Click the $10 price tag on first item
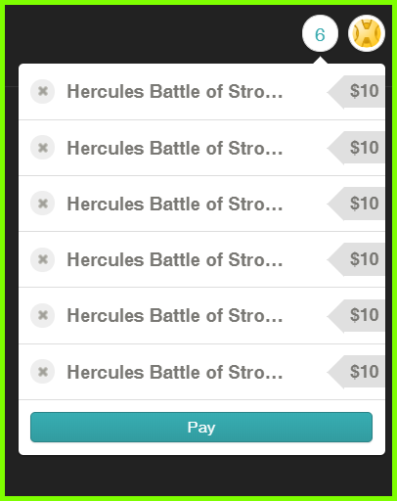The image size is (397, 501). point(356,91)
